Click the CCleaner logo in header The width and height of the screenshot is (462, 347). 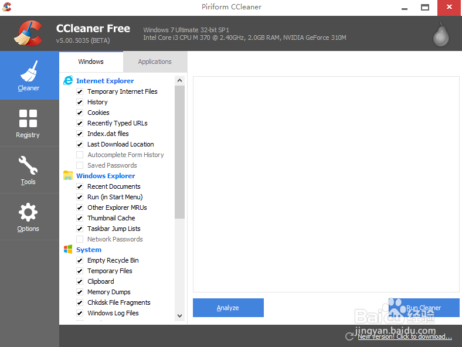click(x=28, y=33)
